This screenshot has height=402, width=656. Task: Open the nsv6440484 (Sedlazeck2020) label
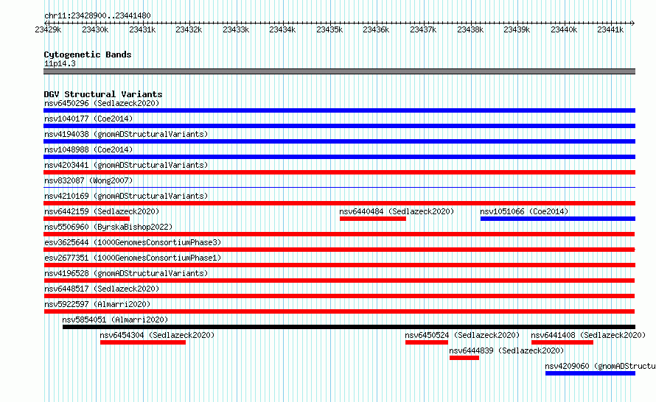(x=397, y=211)
